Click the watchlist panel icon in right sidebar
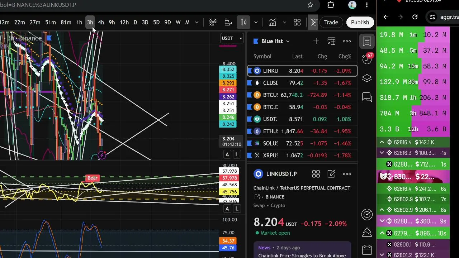Image resolution: width=459 pixels, height=258 pixels. point(367,41)
